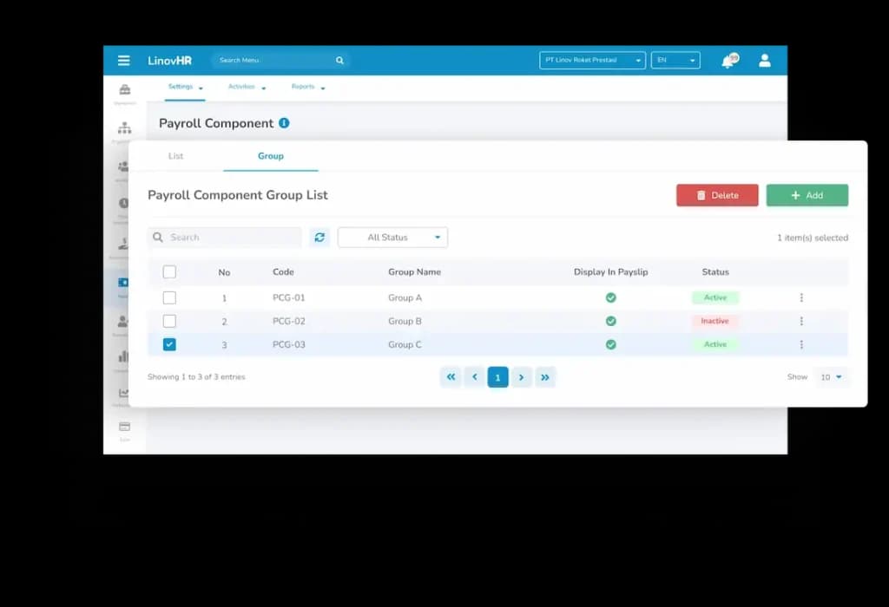
Task: Click page number 1 button
Action: (497, 377)
